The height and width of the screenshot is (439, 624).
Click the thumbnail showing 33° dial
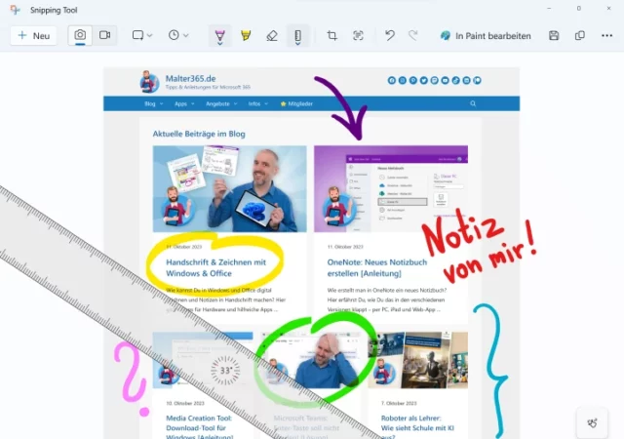pos(203,360)
